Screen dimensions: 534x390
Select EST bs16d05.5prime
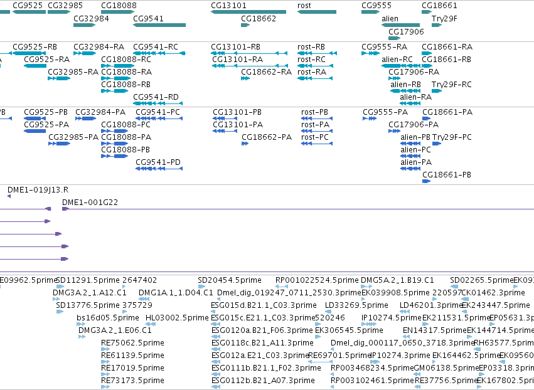(81, 324)
